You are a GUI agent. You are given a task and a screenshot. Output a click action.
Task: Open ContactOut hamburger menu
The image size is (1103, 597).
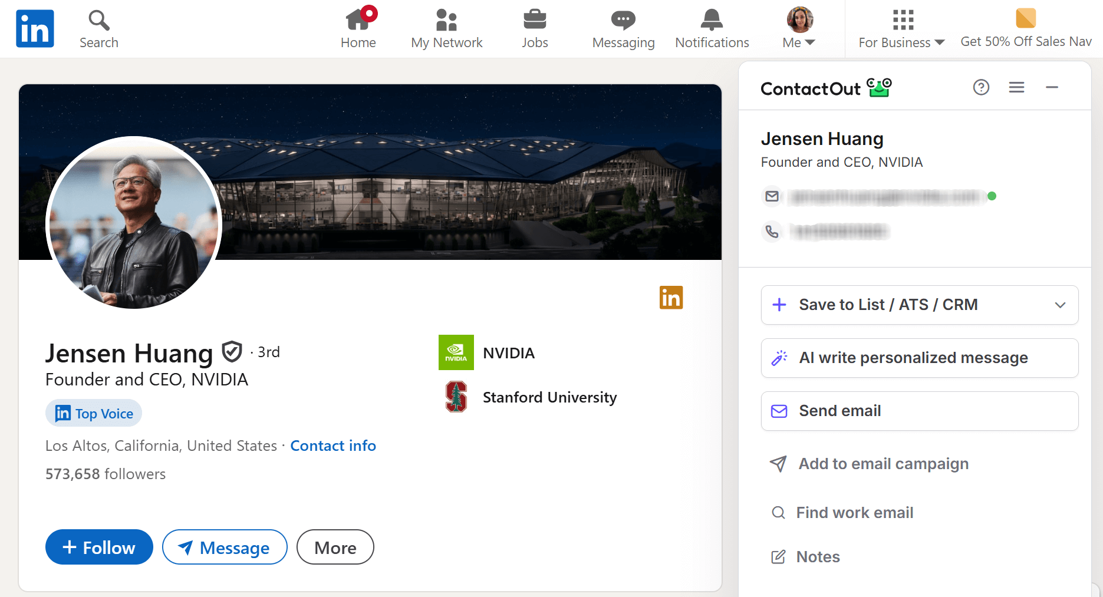pyautogui.click(x=1016, y=88)
